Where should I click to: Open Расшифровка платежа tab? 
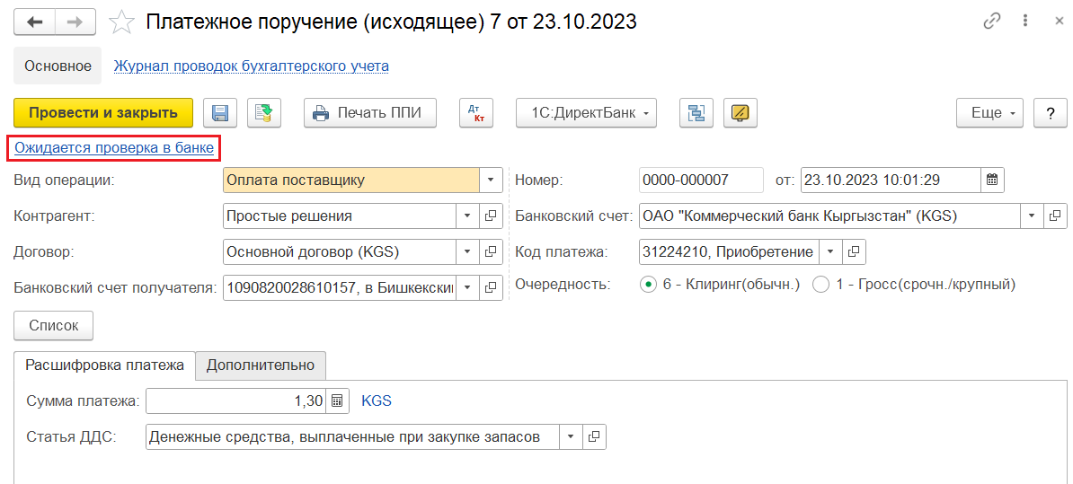(x=105, y=365)
